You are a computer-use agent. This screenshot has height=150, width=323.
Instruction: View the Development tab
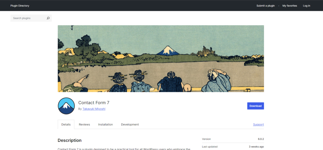130,124
